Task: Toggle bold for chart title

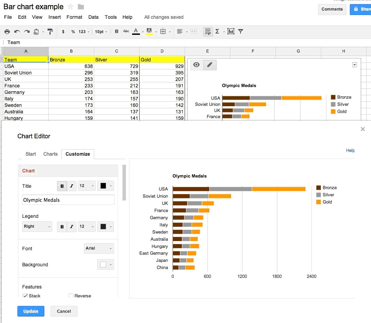Action: pyautogui.click(x=62, y=186)
